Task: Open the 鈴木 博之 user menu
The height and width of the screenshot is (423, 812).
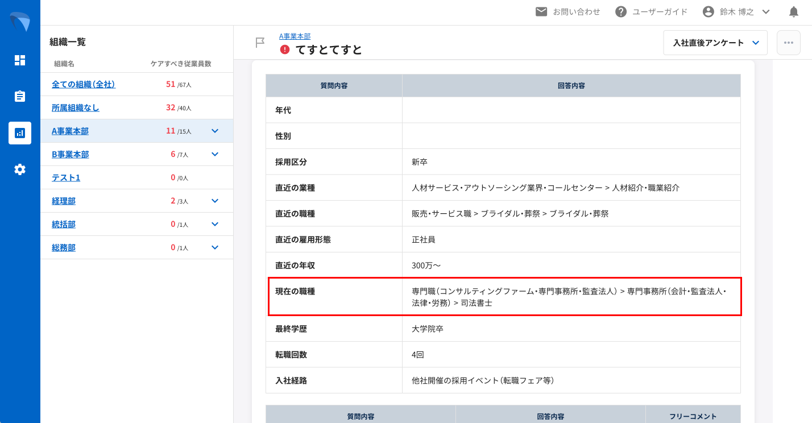Action: 736,12
